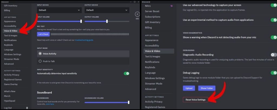This screenshot has height=110, width=277.
Task: Click the Reset Voice Settings button
Action: coord(195,100)
